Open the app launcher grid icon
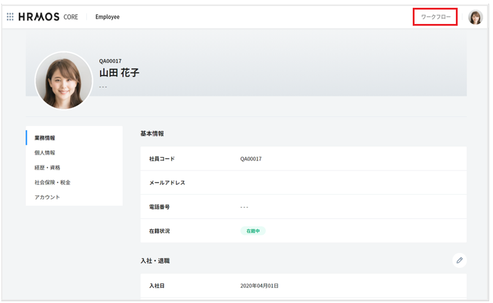This screenshot has width=493, height=303. [x=10, y=17]
